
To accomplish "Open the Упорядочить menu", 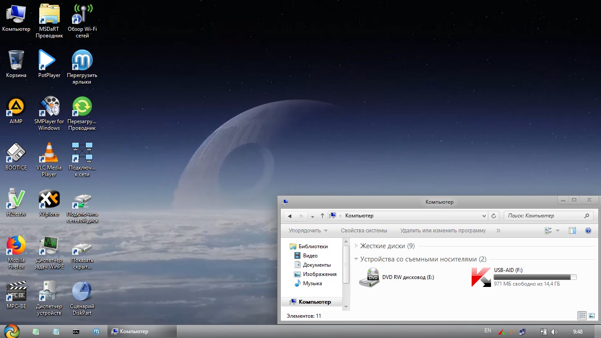I will point(308,231).
